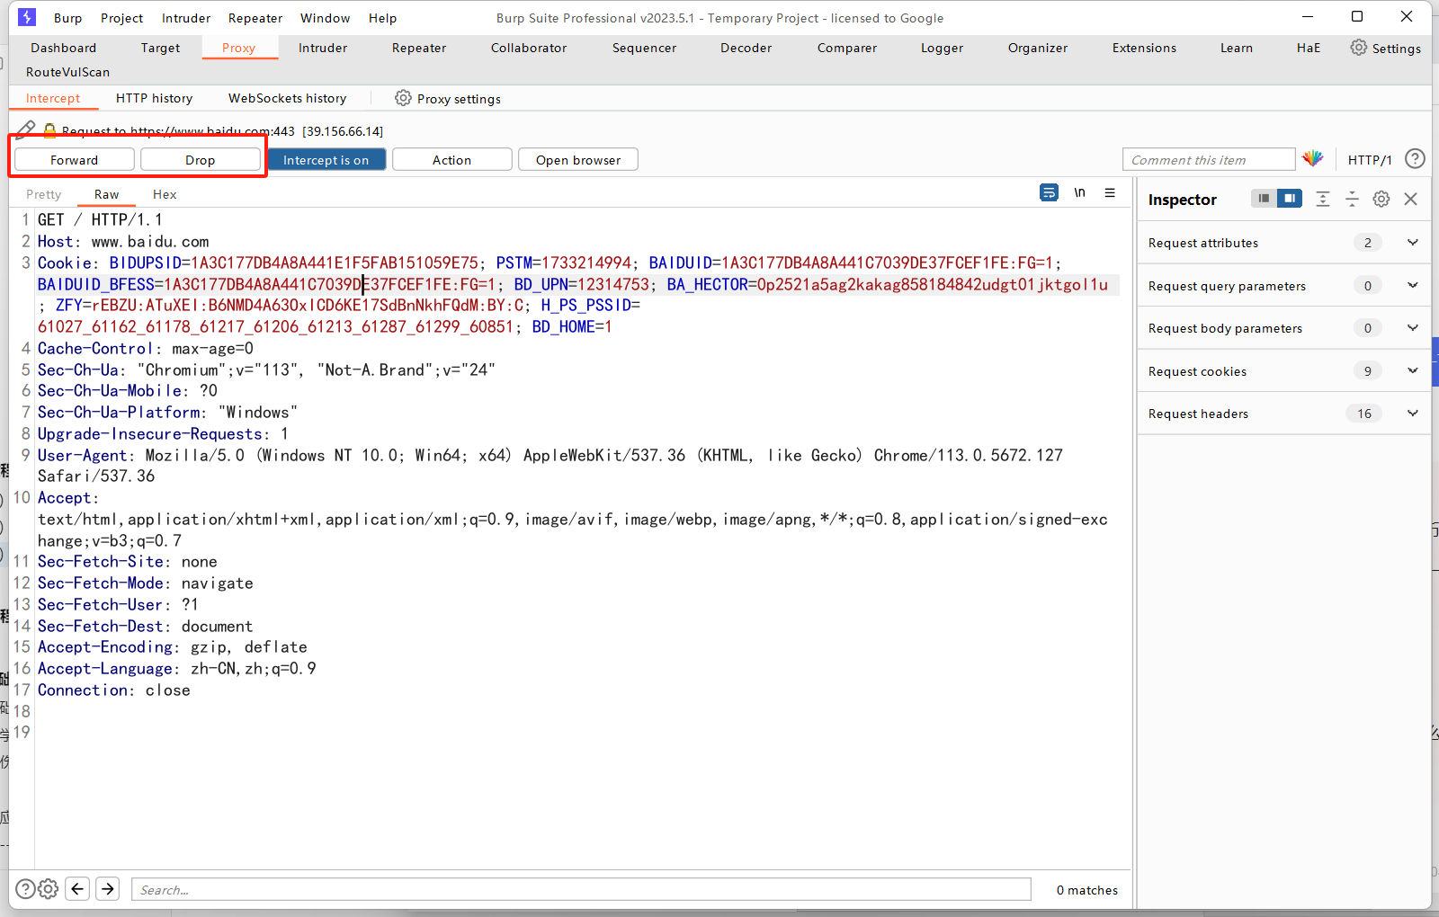The image size is (1439, 917).
Task: Switch to Hex view tab
Action: click(x=165, y=194)
